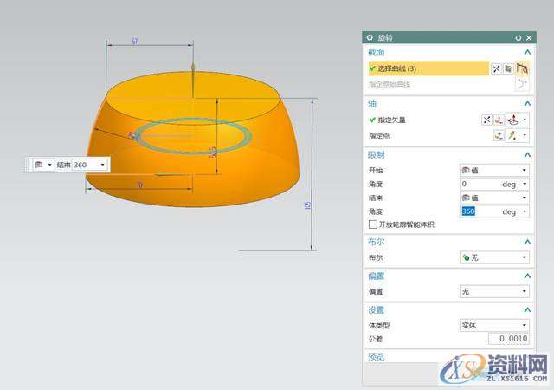Collapse the 截面 section

point(527,53)
